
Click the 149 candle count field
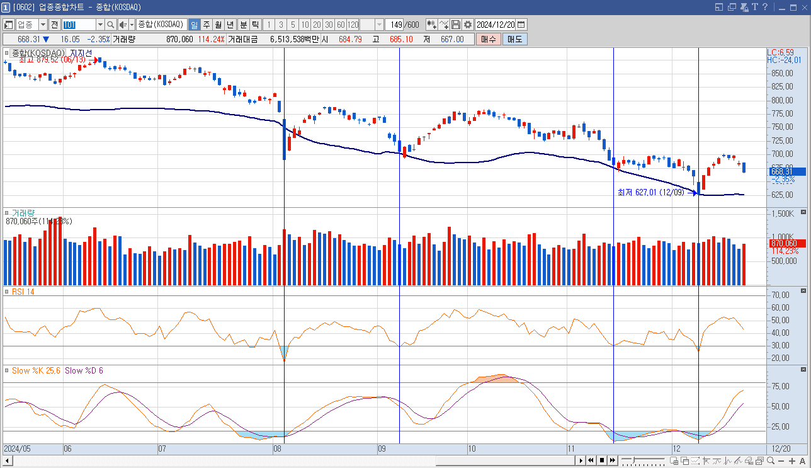coord(395,25)
